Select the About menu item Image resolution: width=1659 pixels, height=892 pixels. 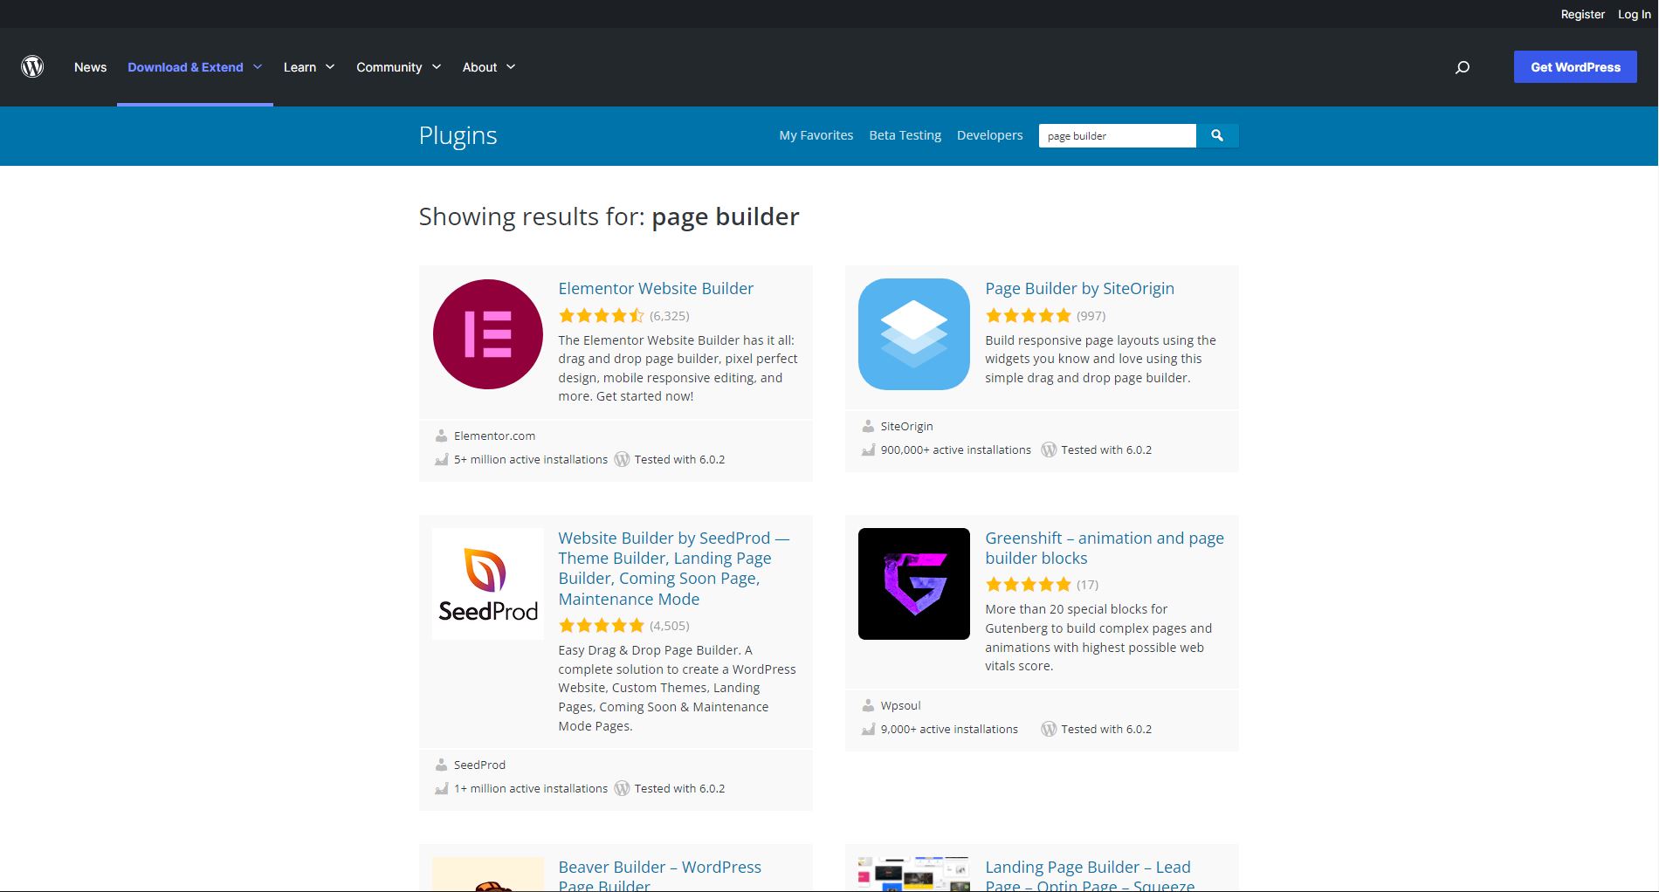(479, 67)
